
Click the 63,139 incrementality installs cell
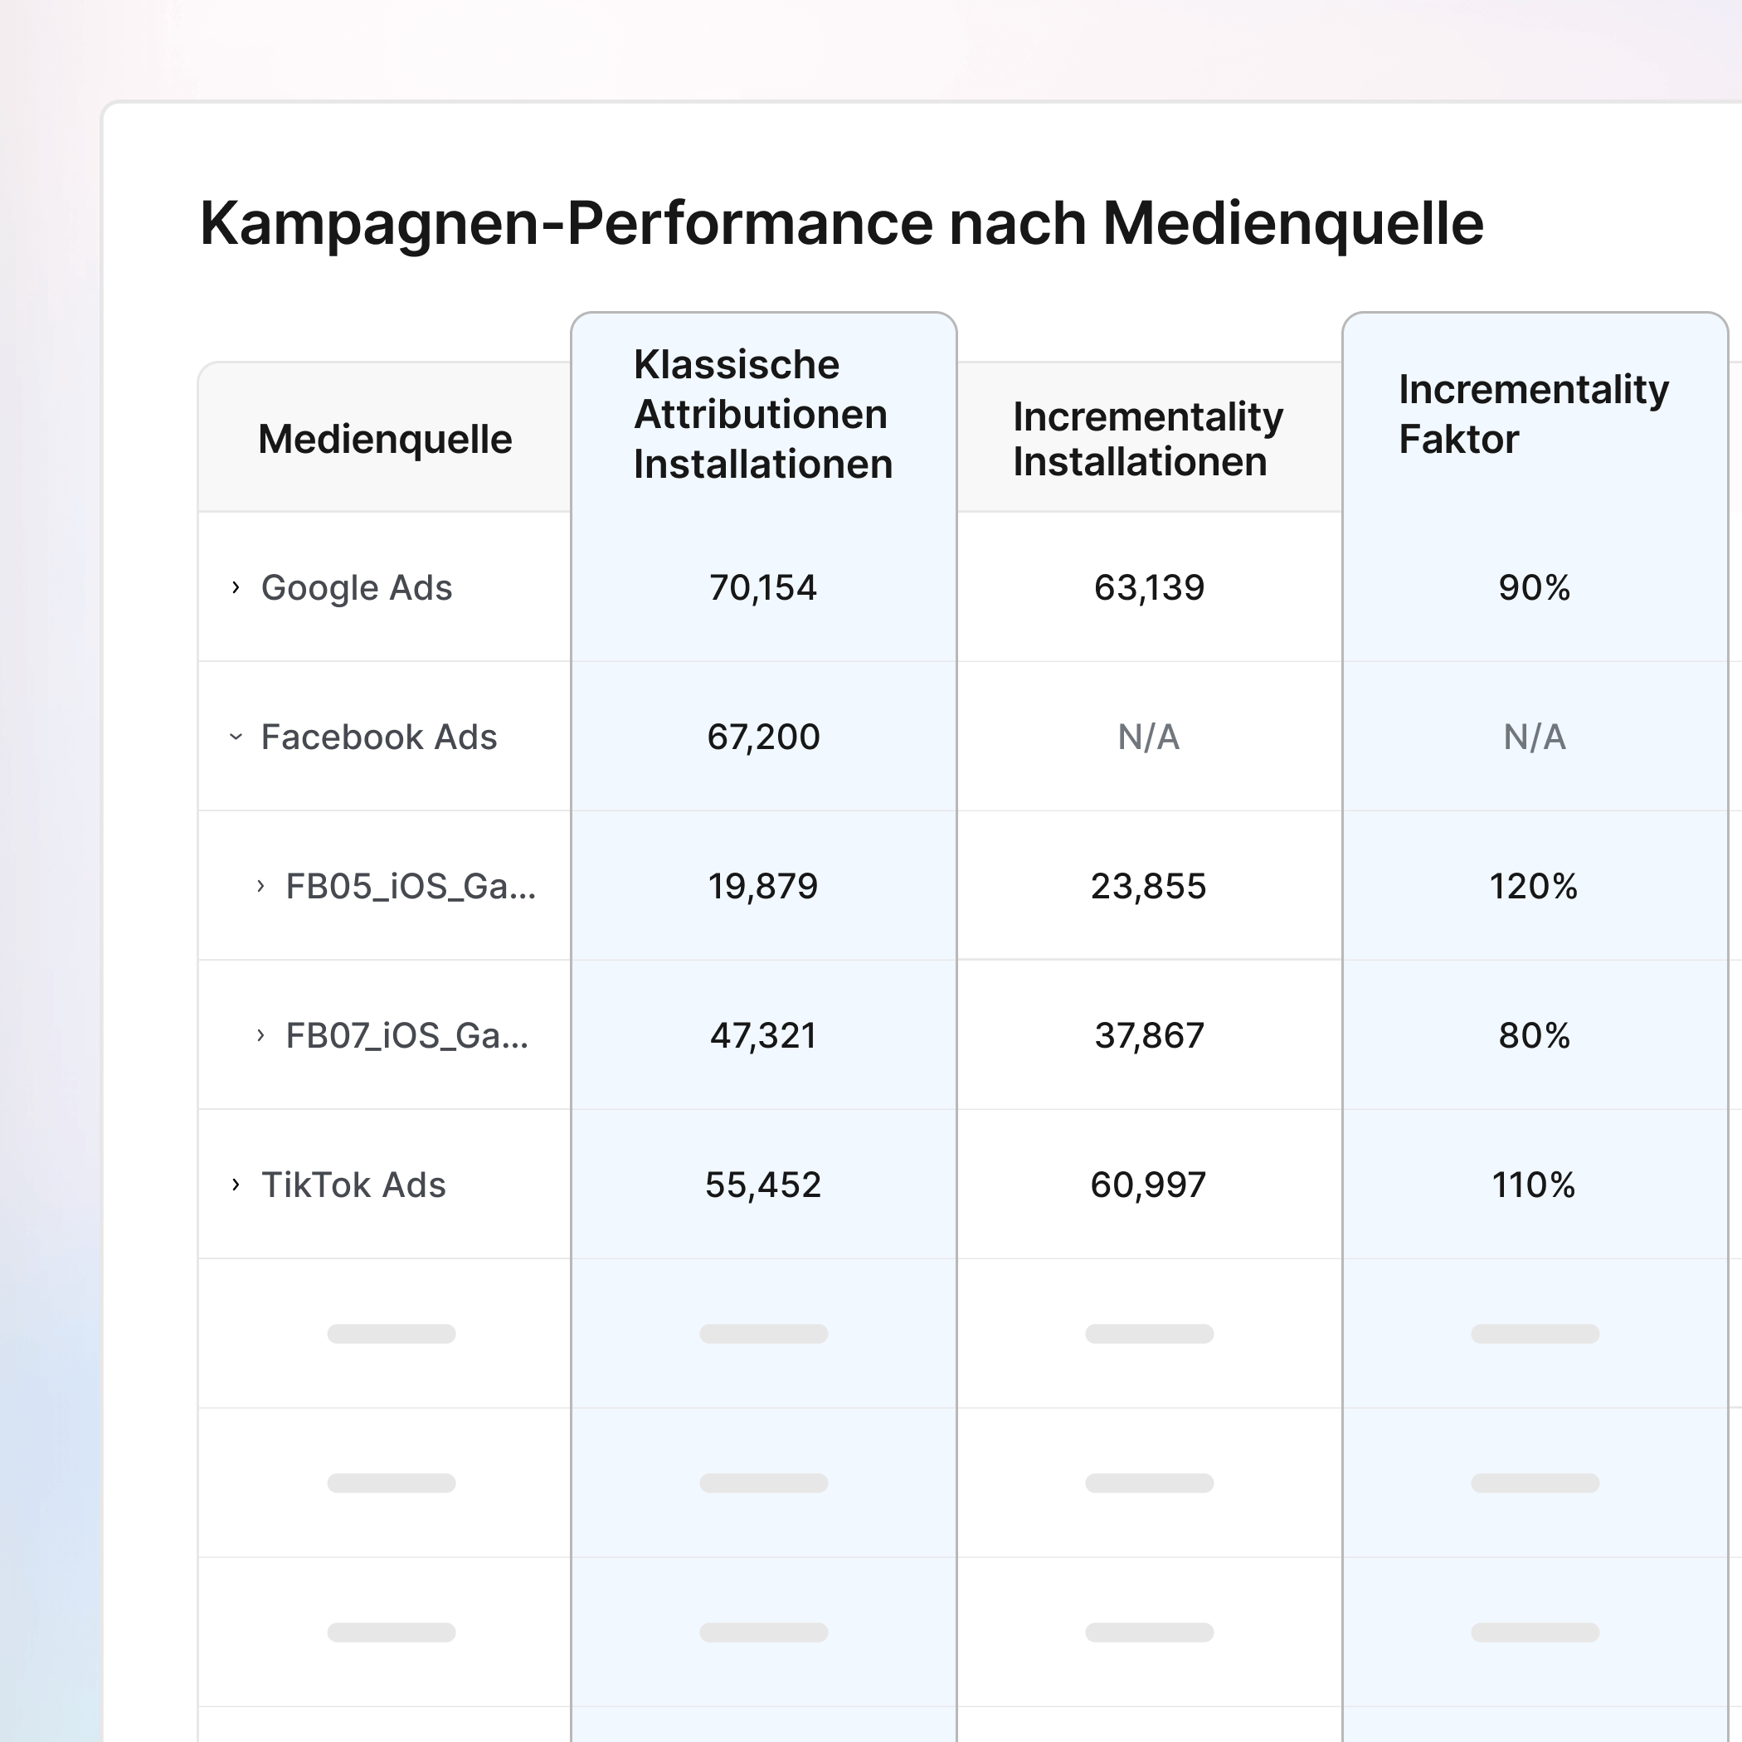point(1149,588)
